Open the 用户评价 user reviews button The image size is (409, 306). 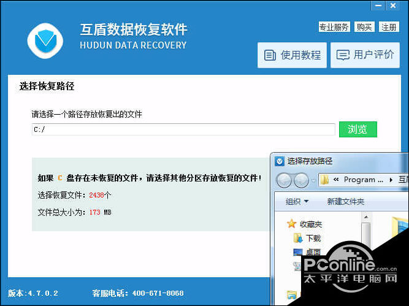pos(365,55)
